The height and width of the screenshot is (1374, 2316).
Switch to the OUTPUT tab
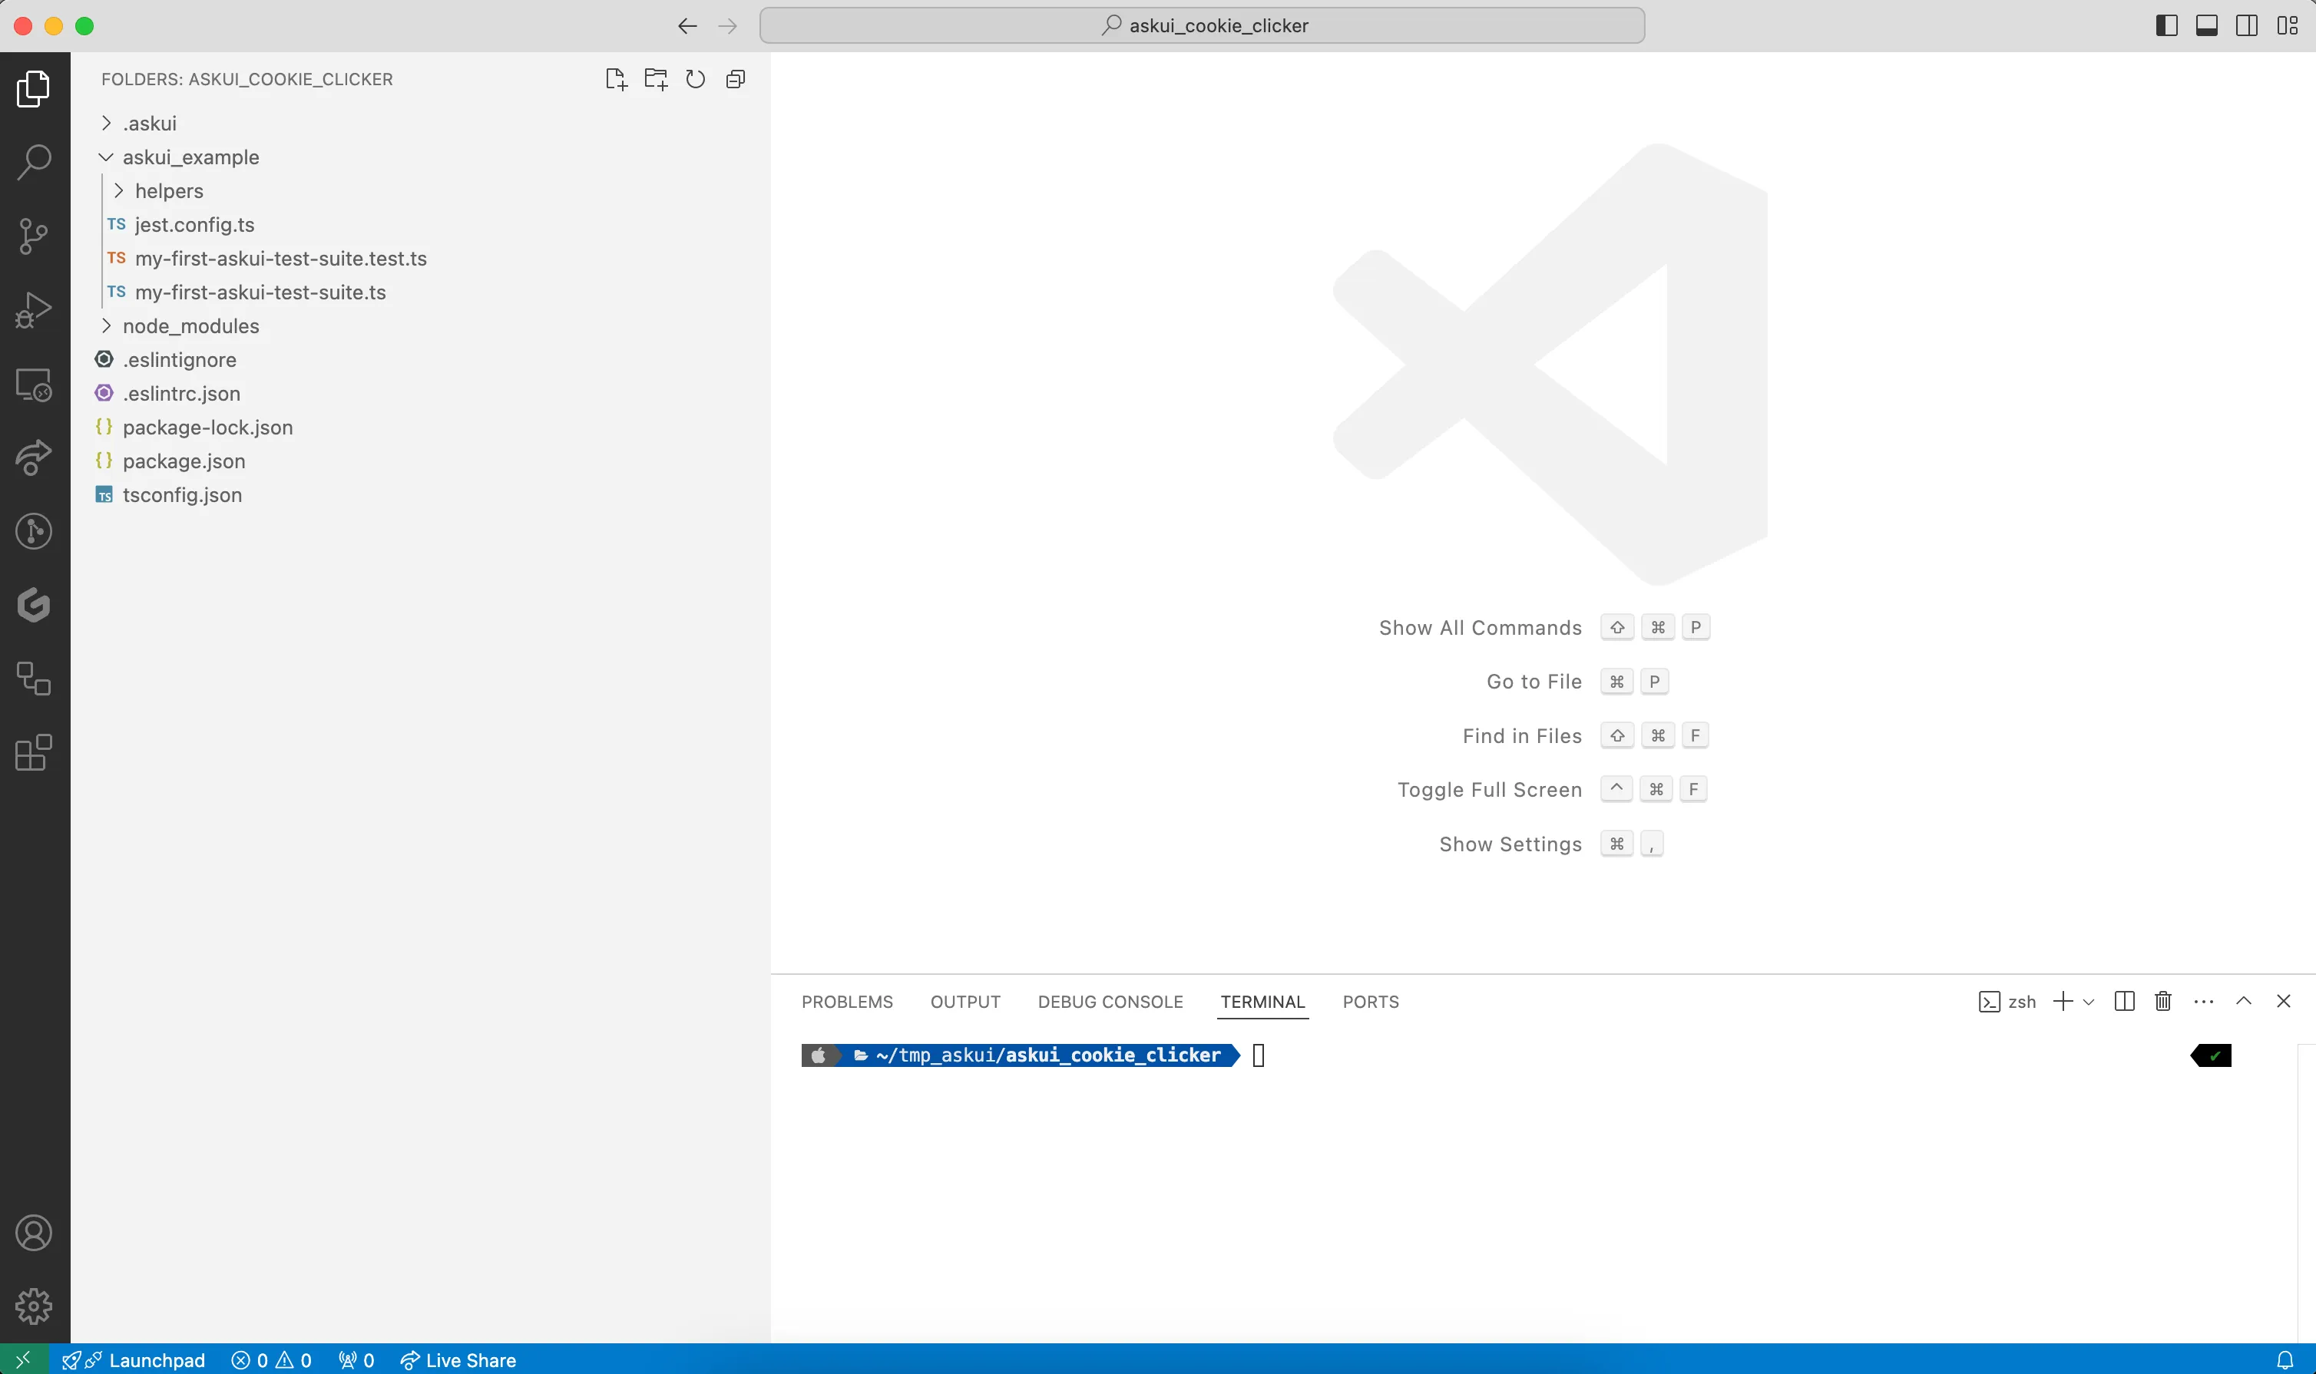(965, 1002)
